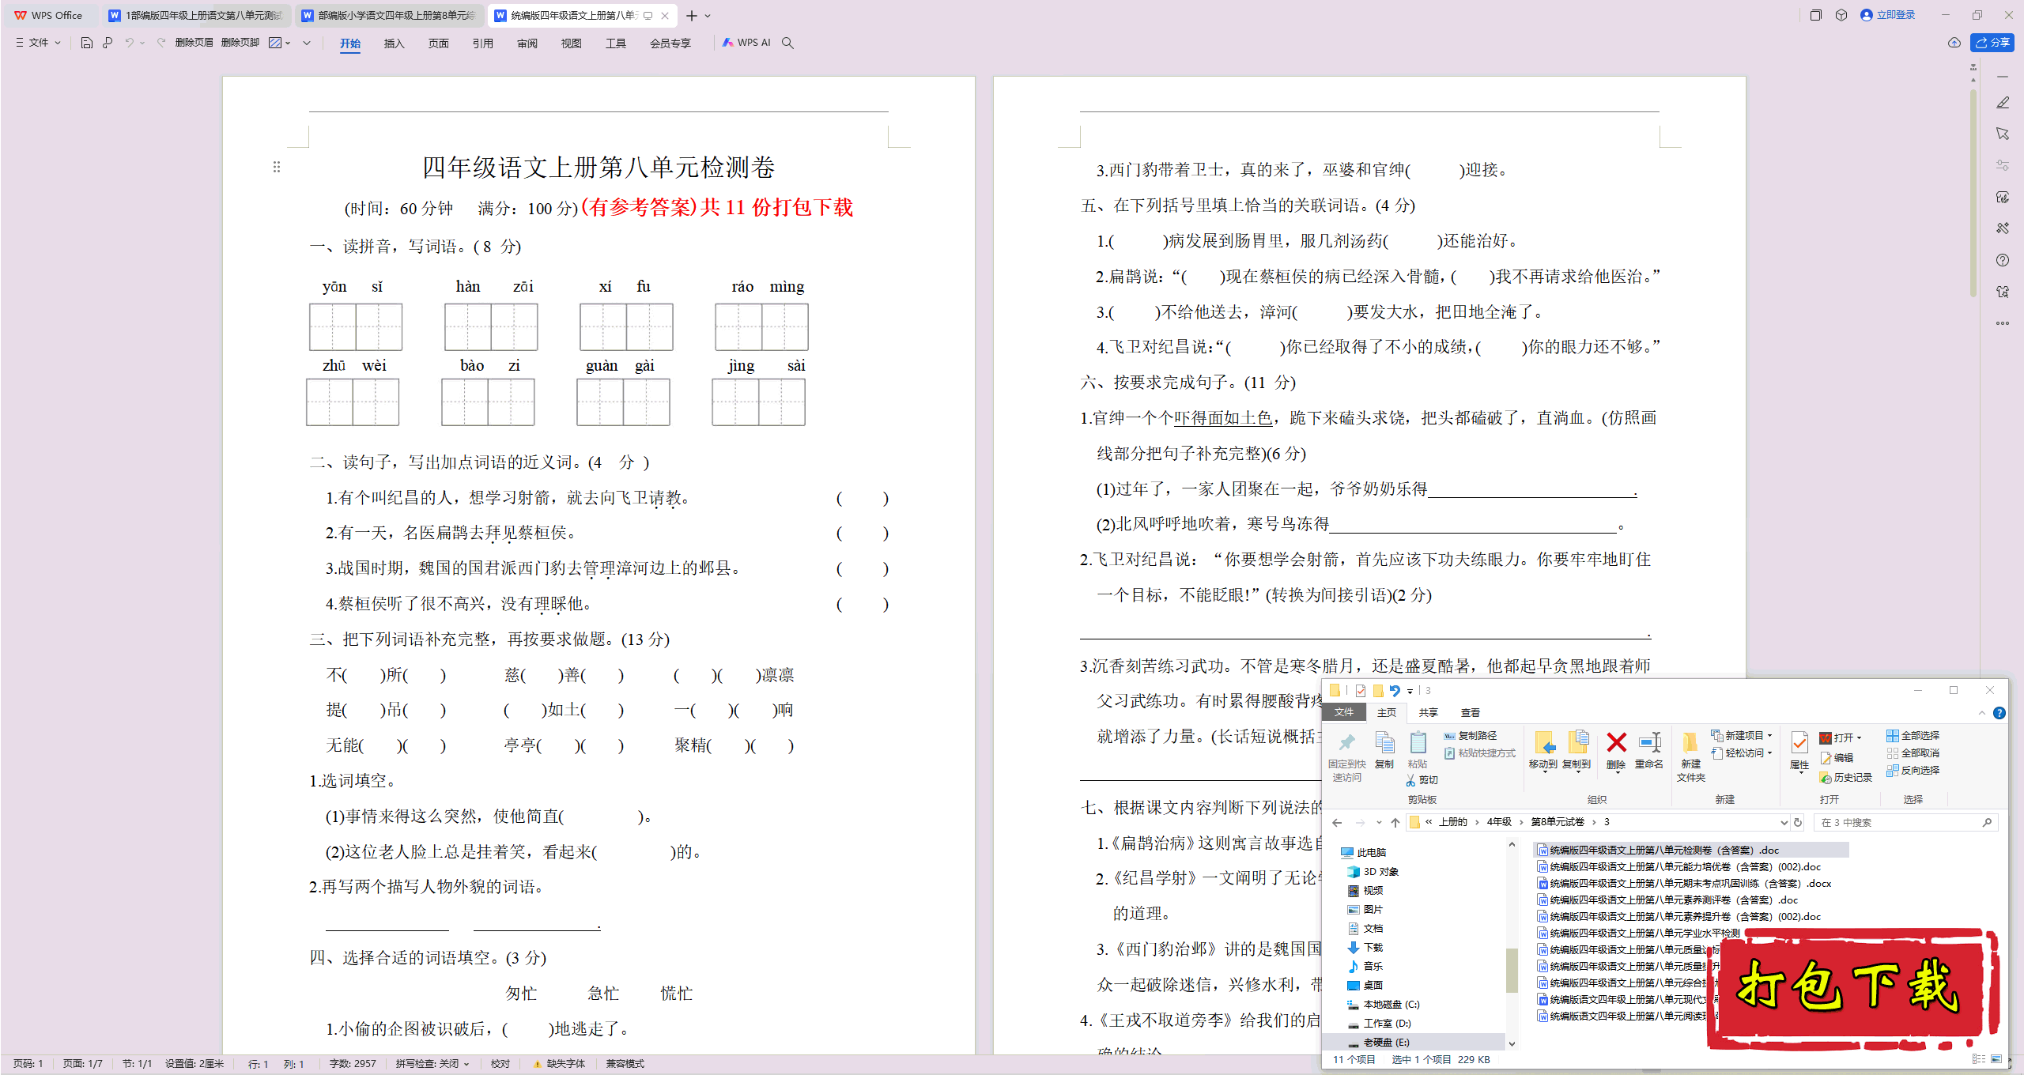Click Remove Header button in toolbar
Viewport: 2024px width, 1075px height.
coord(194,43)
